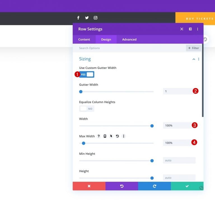Expand Row Settings modal to fullscreen
This screenshot has width=215, height=201.
click(182, 29)
